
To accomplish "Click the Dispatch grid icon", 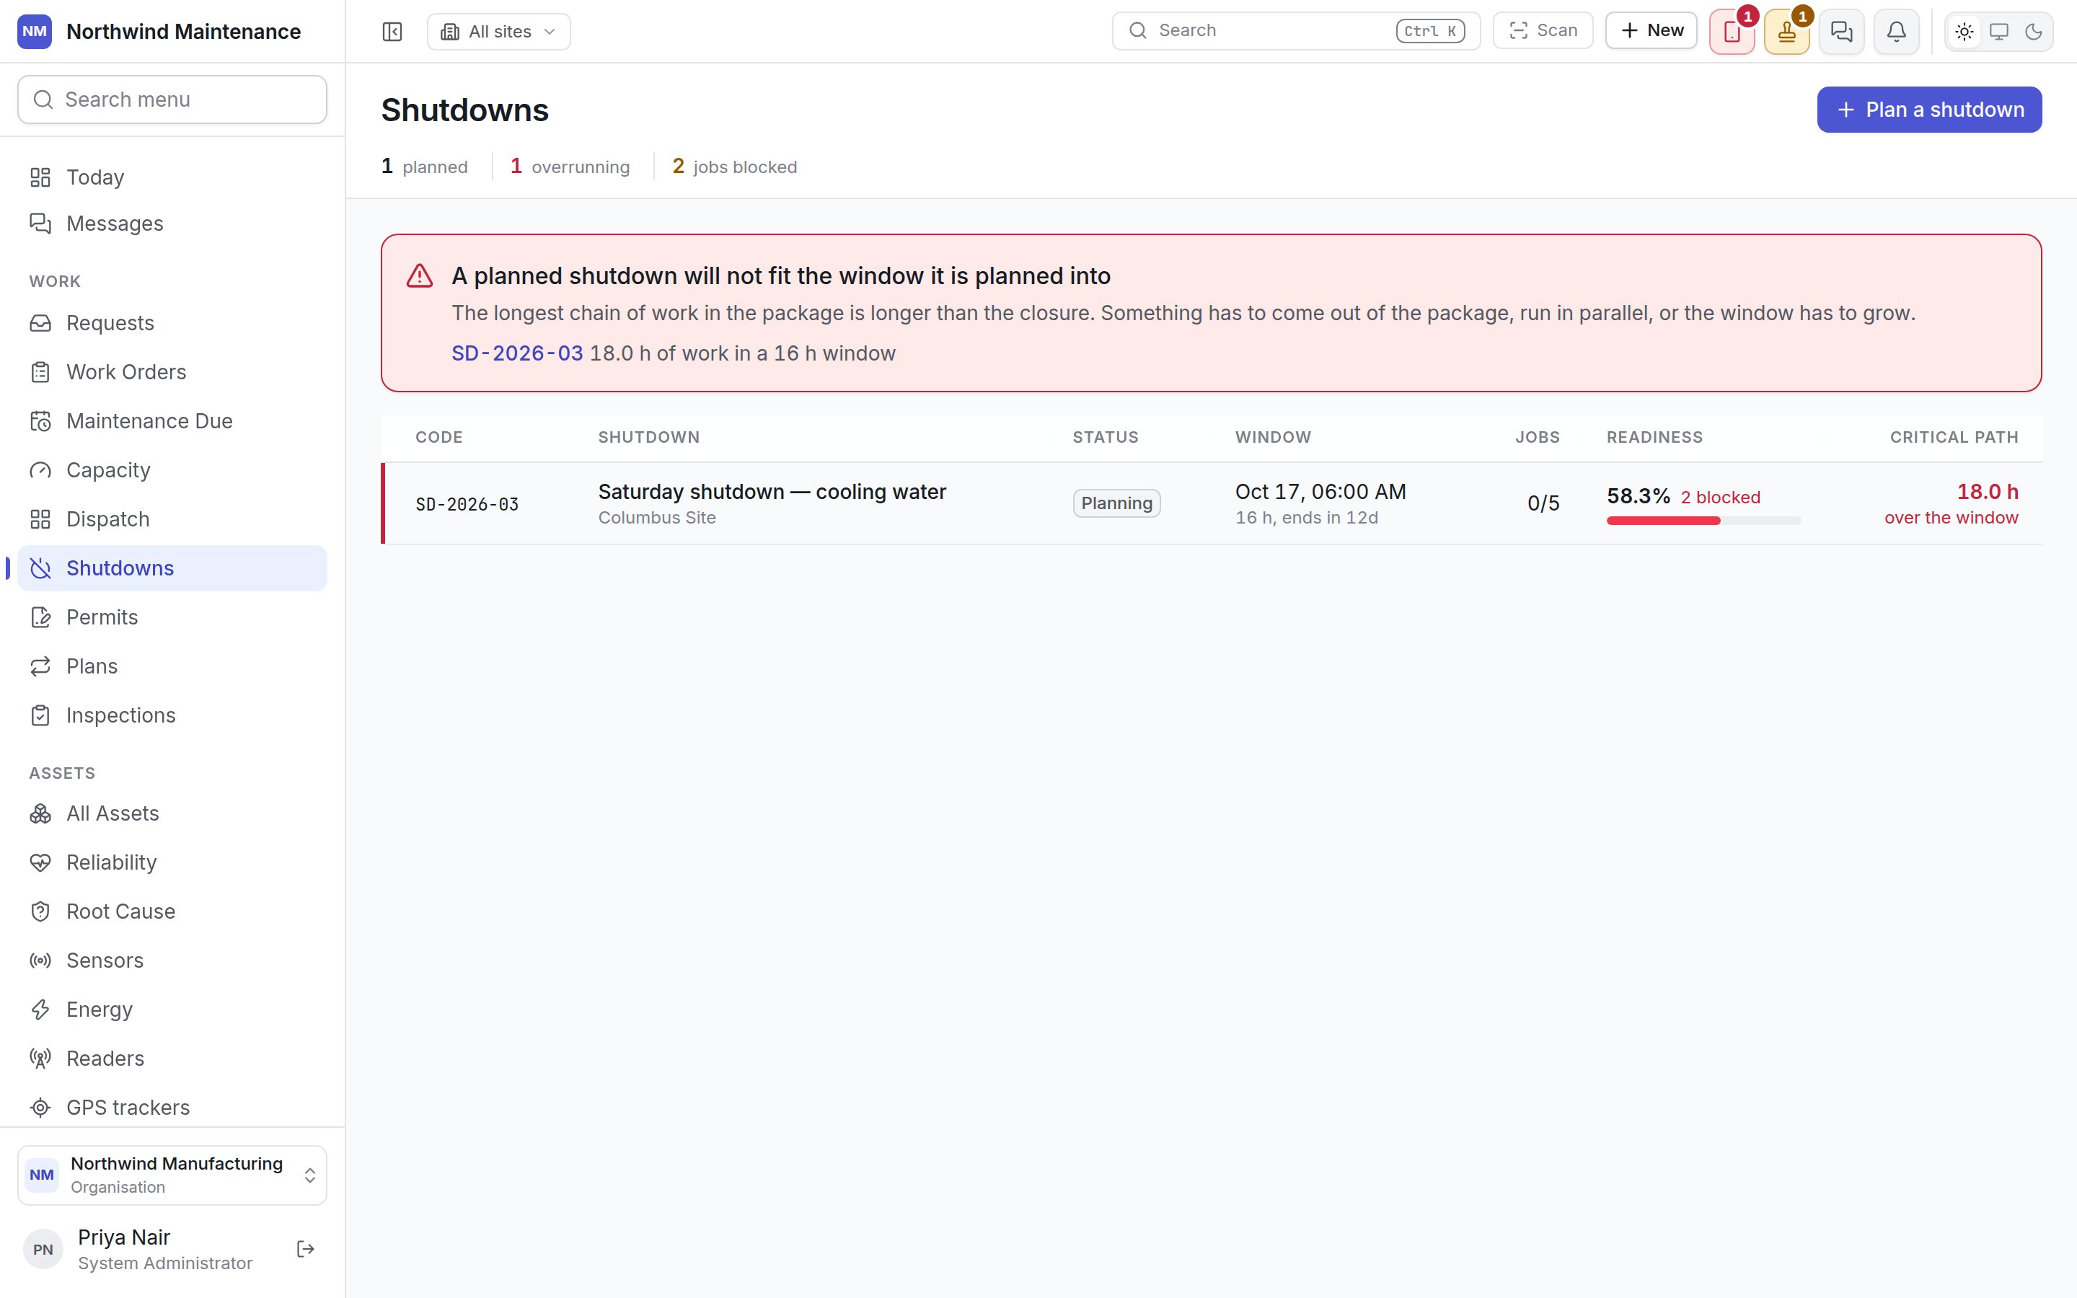I will pos(40,519).
